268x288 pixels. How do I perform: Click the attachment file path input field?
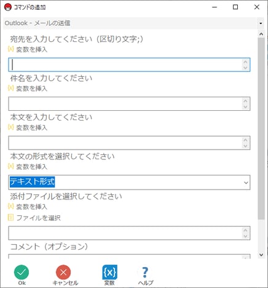pos(129,233)
